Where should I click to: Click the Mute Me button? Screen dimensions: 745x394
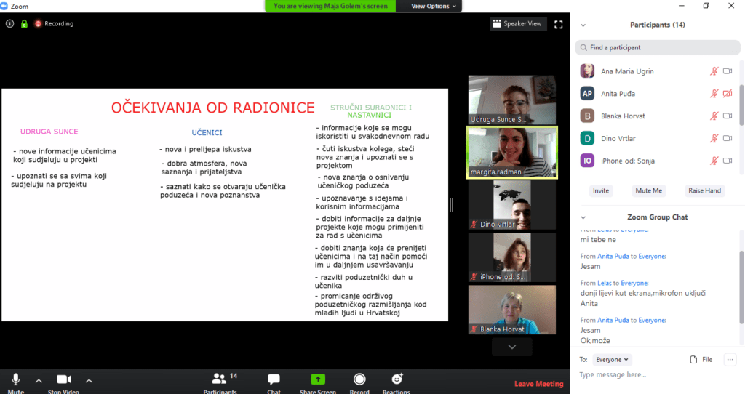(648, 191)
